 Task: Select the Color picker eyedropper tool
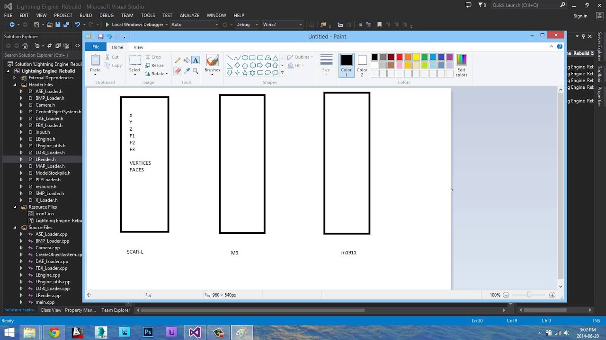[x=187, y=71]
